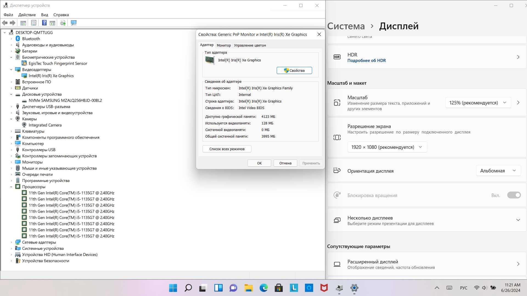Open Windows Start button on taskbar
The image size is (527, 296).
[173, 288]
